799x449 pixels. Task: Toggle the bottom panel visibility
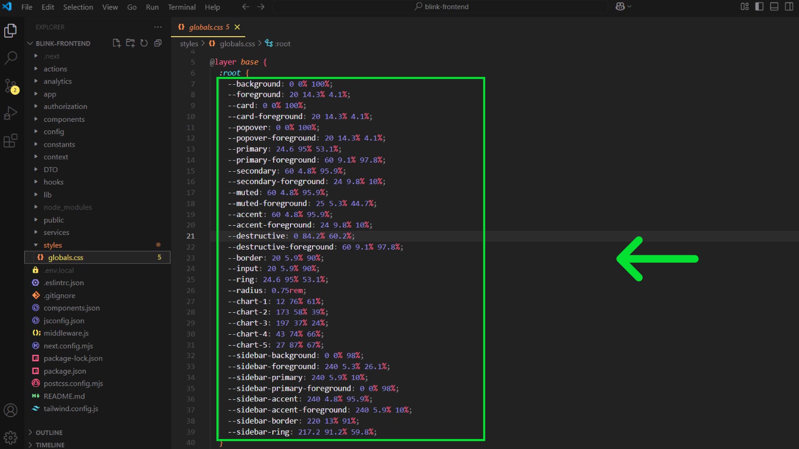(x=774, y=7)
